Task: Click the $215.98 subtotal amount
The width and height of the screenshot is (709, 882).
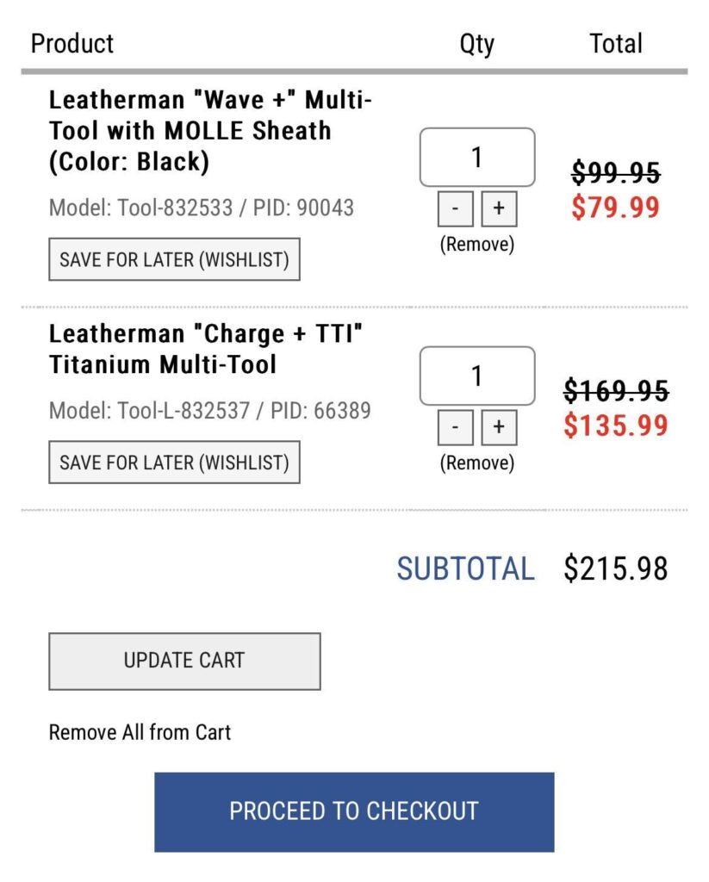Action: 617,568
